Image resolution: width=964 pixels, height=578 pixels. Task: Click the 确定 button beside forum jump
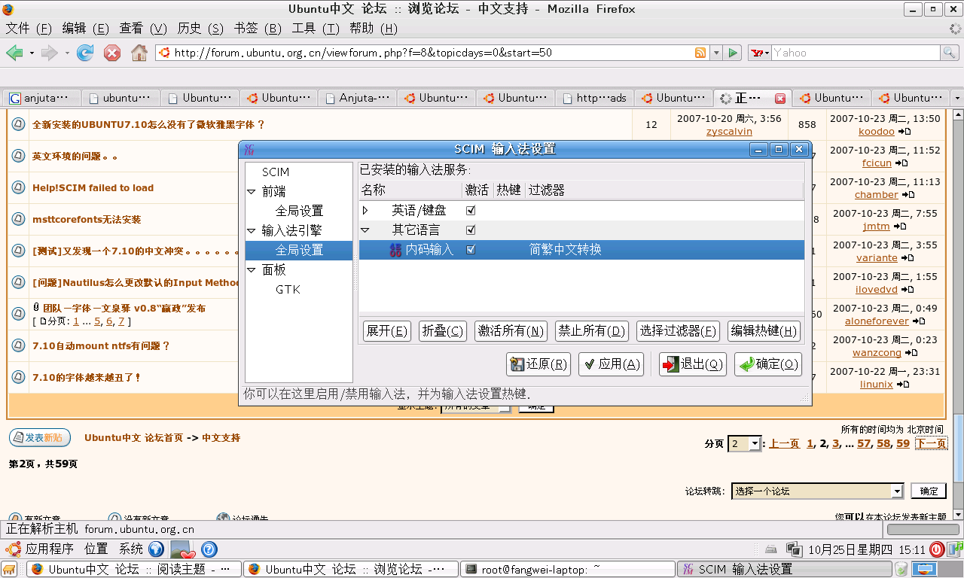(929, 491)
